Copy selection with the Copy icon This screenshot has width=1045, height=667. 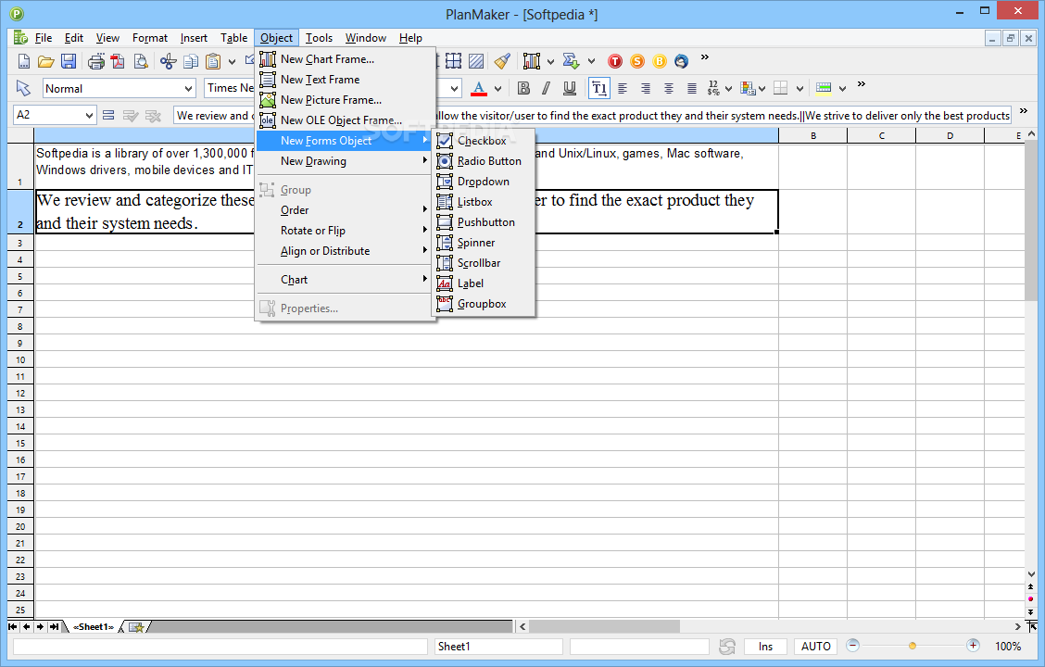[191, 61]
